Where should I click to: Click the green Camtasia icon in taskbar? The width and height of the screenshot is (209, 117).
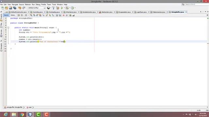38,114
